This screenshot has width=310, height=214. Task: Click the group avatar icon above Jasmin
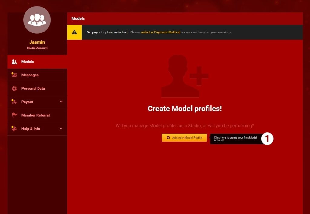37,19
